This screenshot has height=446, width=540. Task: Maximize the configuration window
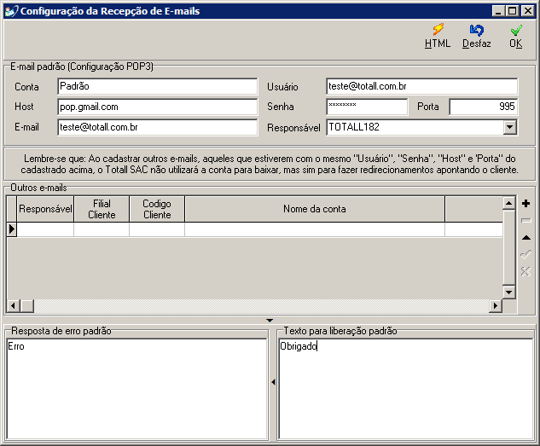click(513, 11)
